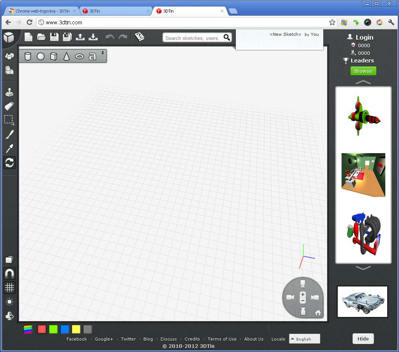Screen dimensions: 399x352
Task: Click the club-shaped icon in sidebar
Action: coord(10,316)
